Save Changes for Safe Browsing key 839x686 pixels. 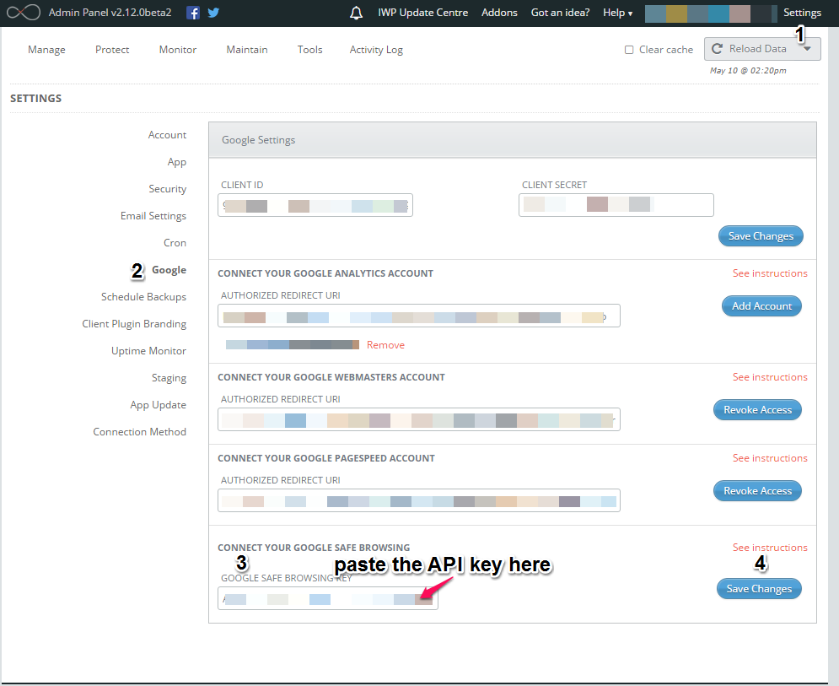coord(759,588)
